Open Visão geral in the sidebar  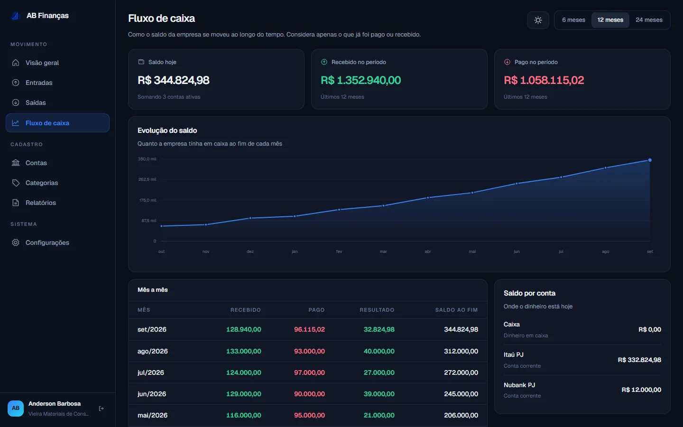click(57, 63)
